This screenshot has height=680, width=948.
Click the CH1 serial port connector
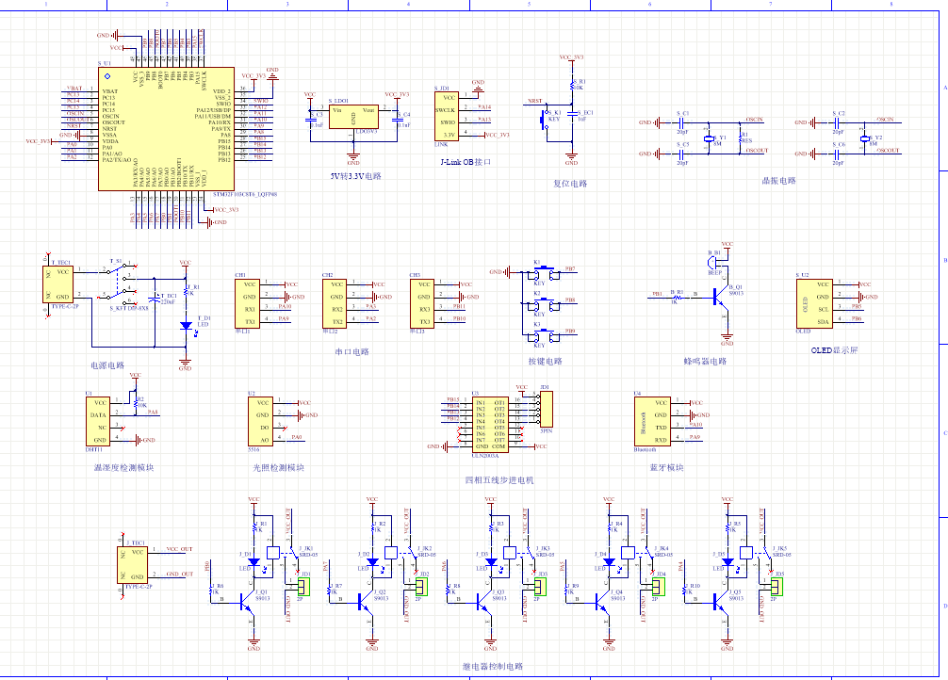click(x=249, y=302)
